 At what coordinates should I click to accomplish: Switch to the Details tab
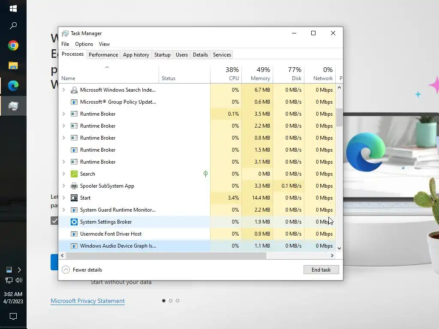[201, 55]
